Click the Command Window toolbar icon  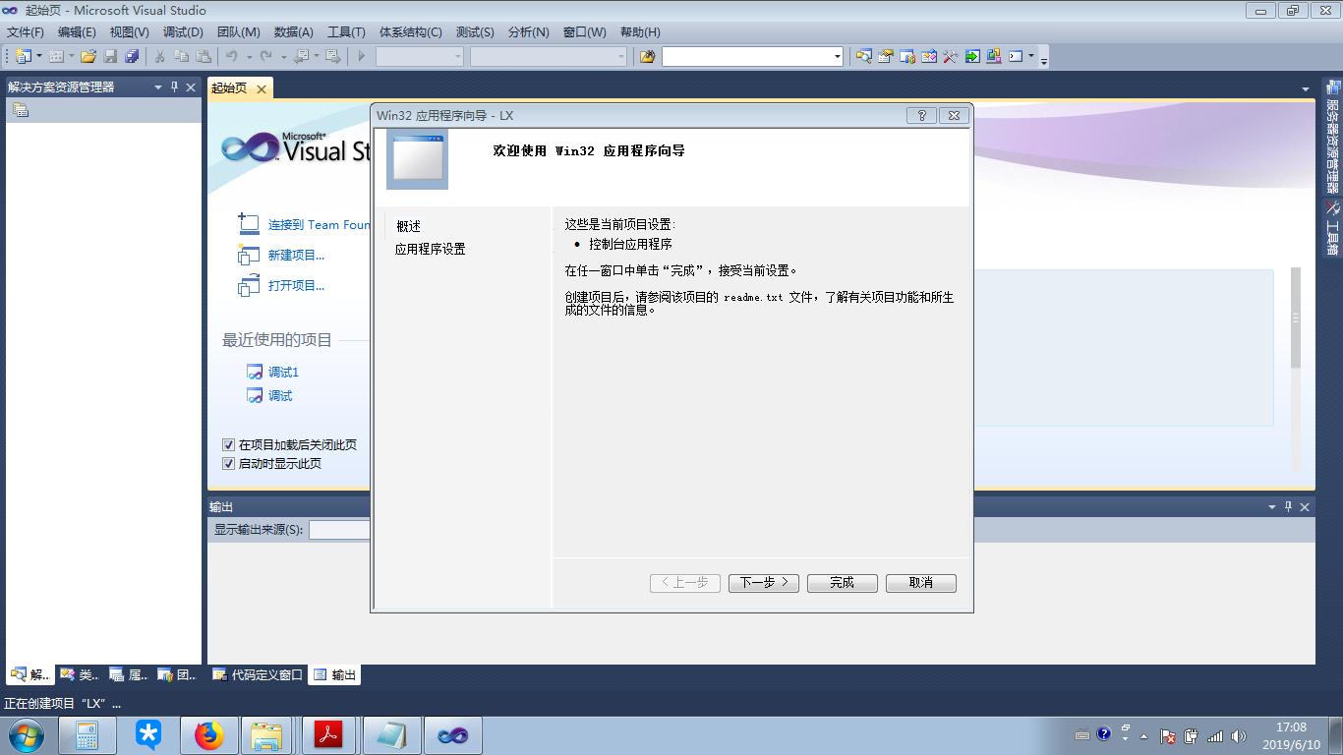[1016, 56]
